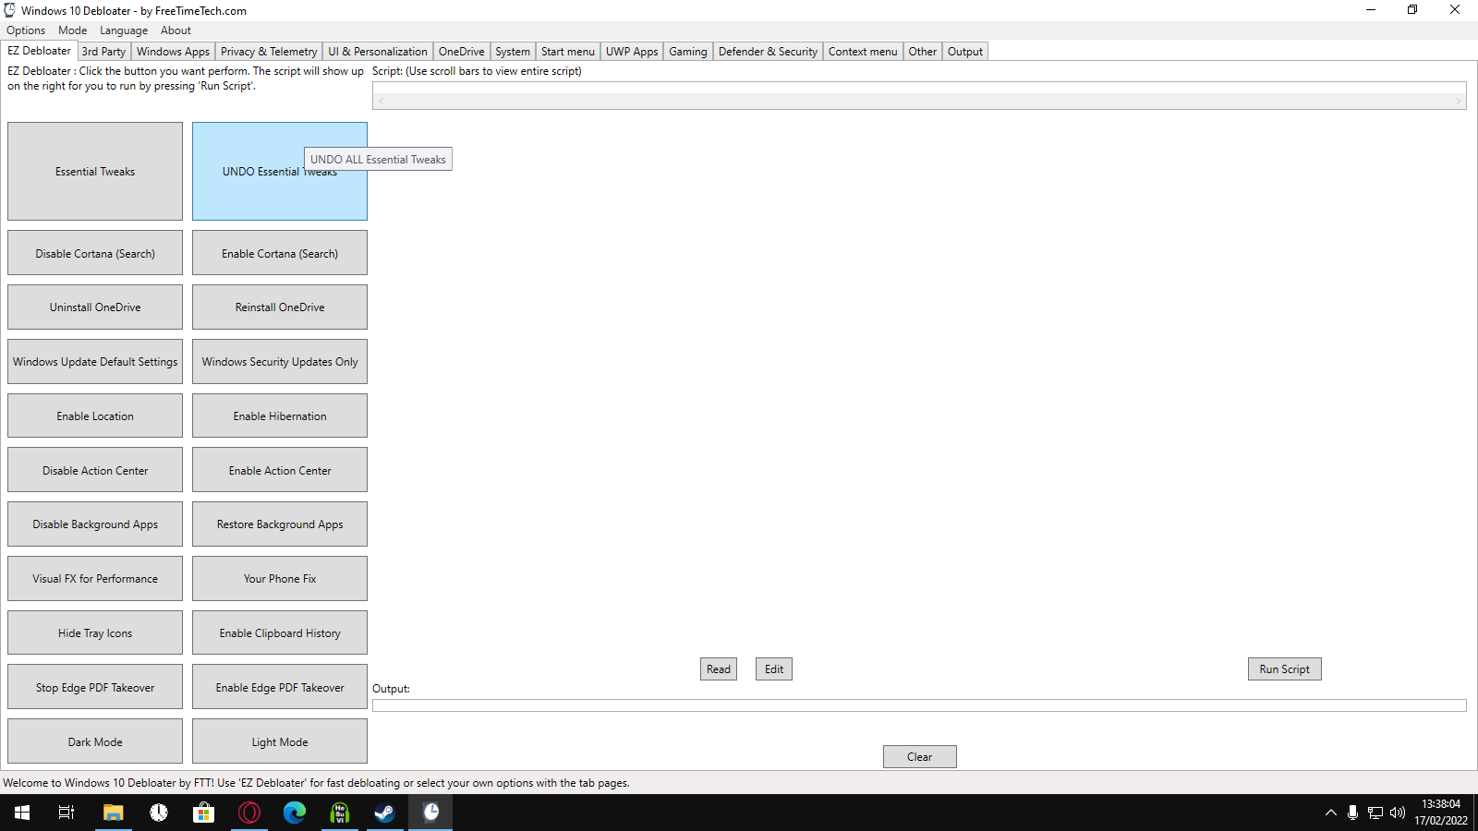Click Disable Action Center

(x=95, y=470)
